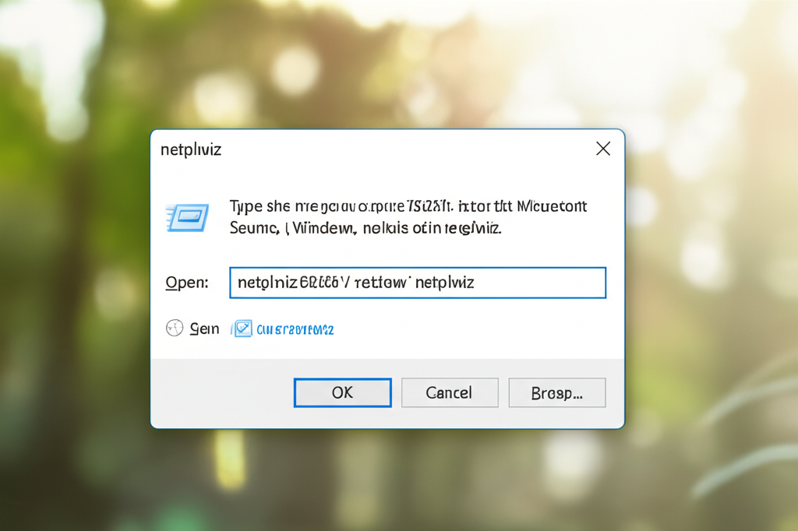Click the "Open:" label
798x531 pixels.
187,283
